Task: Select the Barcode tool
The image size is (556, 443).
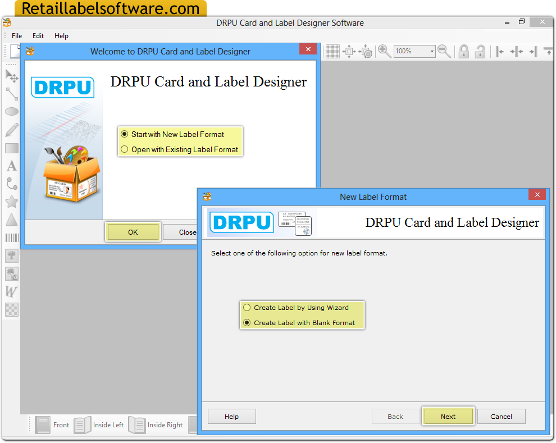Action: tap(12, 238)
